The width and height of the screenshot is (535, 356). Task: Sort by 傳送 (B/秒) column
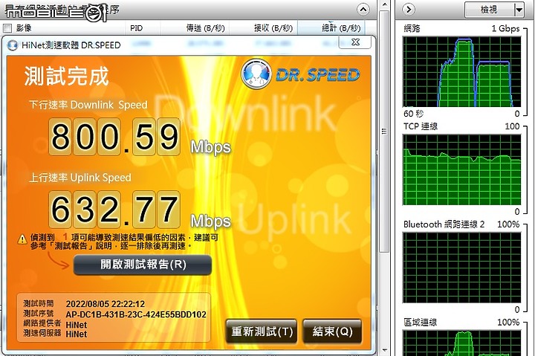click(x=205, y=28)
